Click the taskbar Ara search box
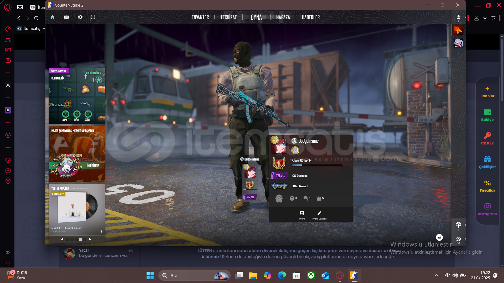This screenshot has width=504, height=283. 194,275
